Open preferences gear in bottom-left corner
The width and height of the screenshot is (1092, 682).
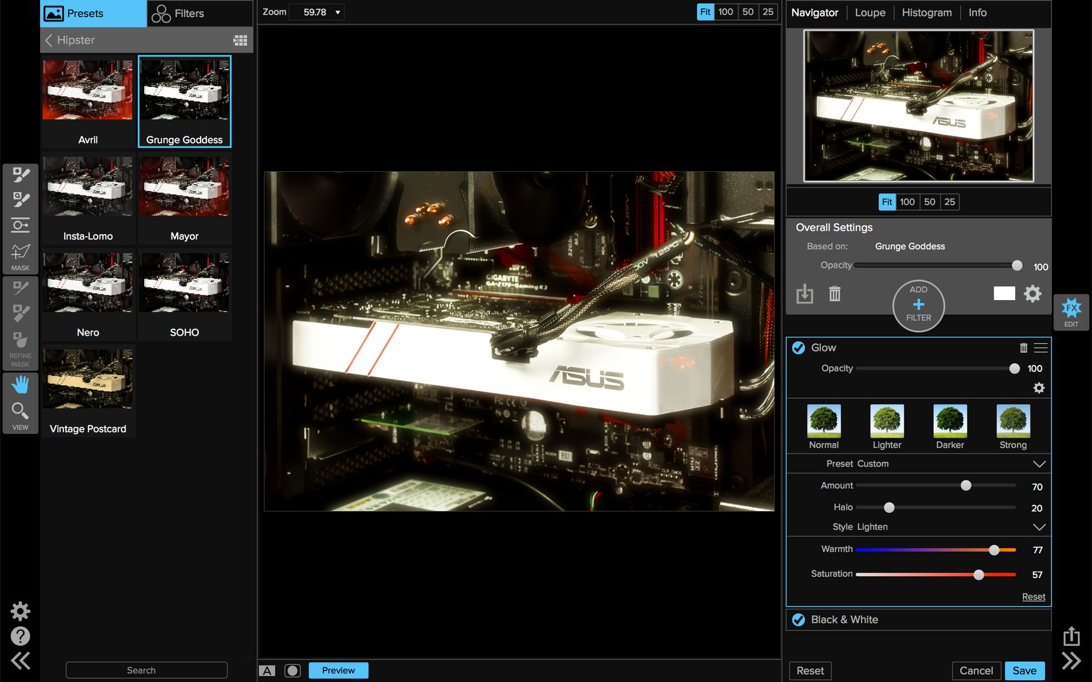pos(20,611)
